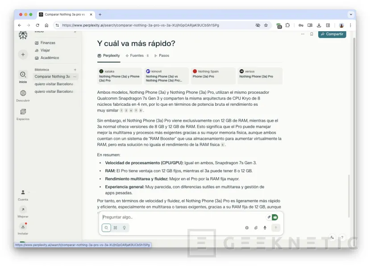
Task: Go back in browser history
Action: pyautogui.click(x=20, y=25)
